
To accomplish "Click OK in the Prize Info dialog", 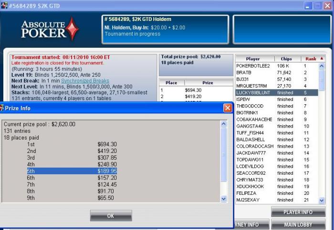I will [111, 216].
